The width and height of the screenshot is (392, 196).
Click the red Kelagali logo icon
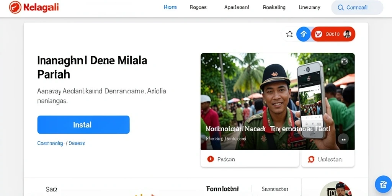(15, 7)
